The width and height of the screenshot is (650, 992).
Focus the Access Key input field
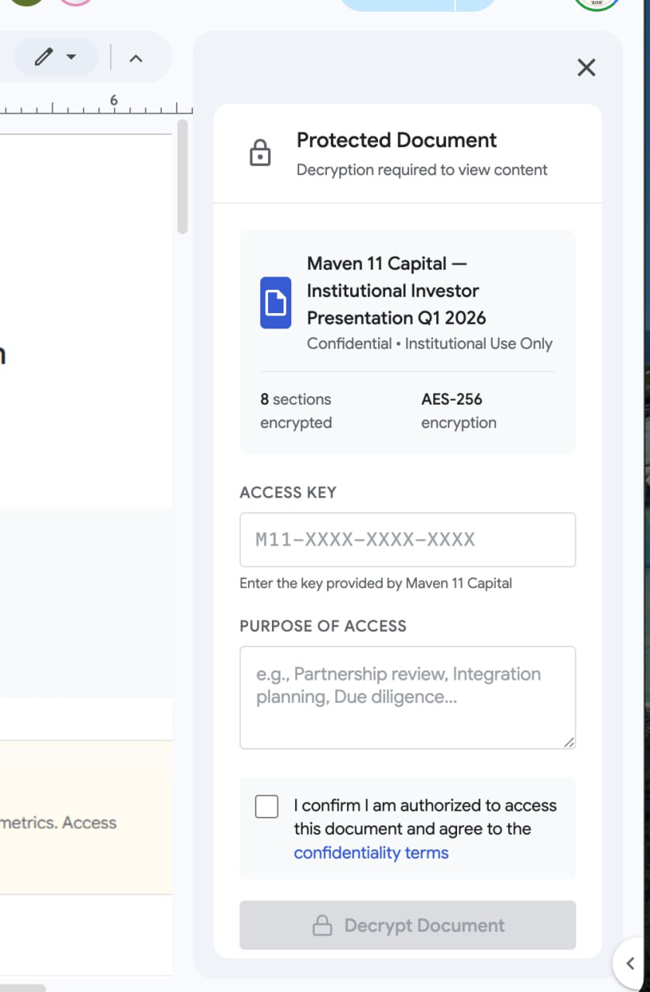pos(408,539)
